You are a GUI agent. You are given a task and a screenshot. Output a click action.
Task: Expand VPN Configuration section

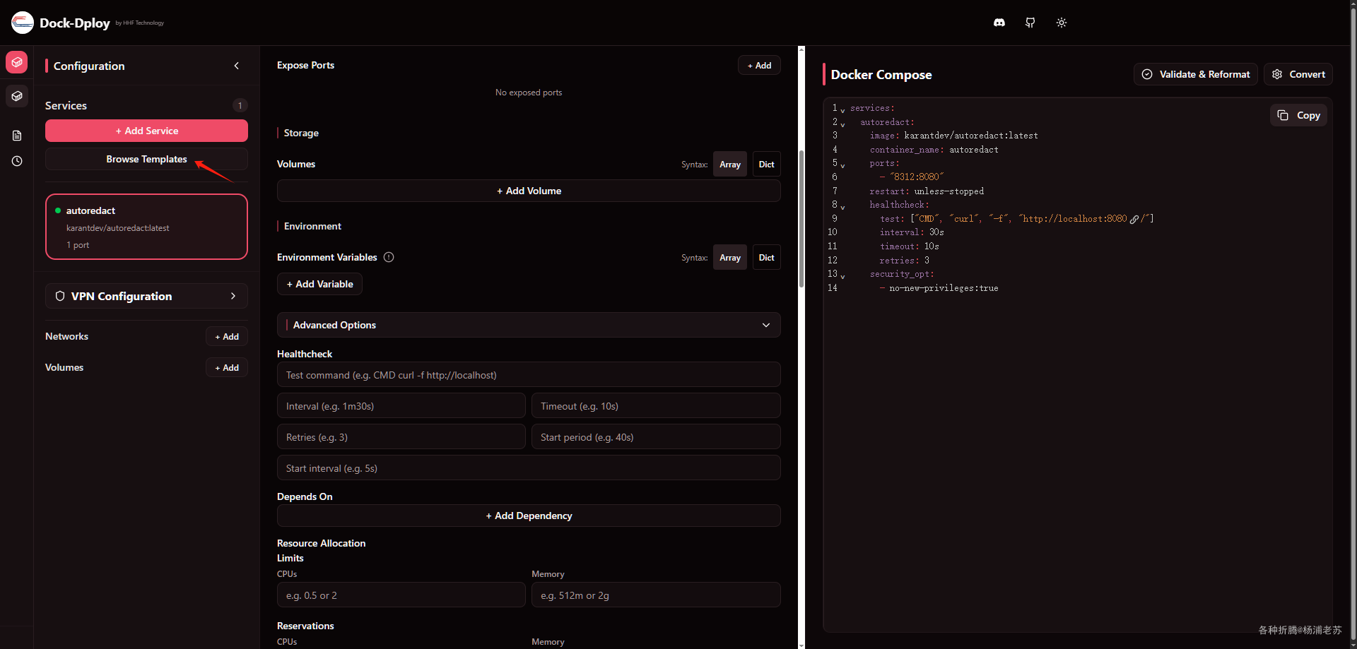(146, 296)
